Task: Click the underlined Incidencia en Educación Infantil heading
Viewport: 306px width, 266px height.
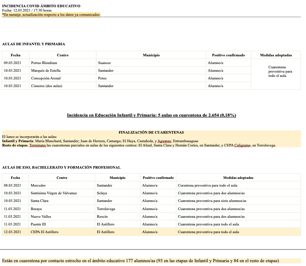Action: pos(152,115)
